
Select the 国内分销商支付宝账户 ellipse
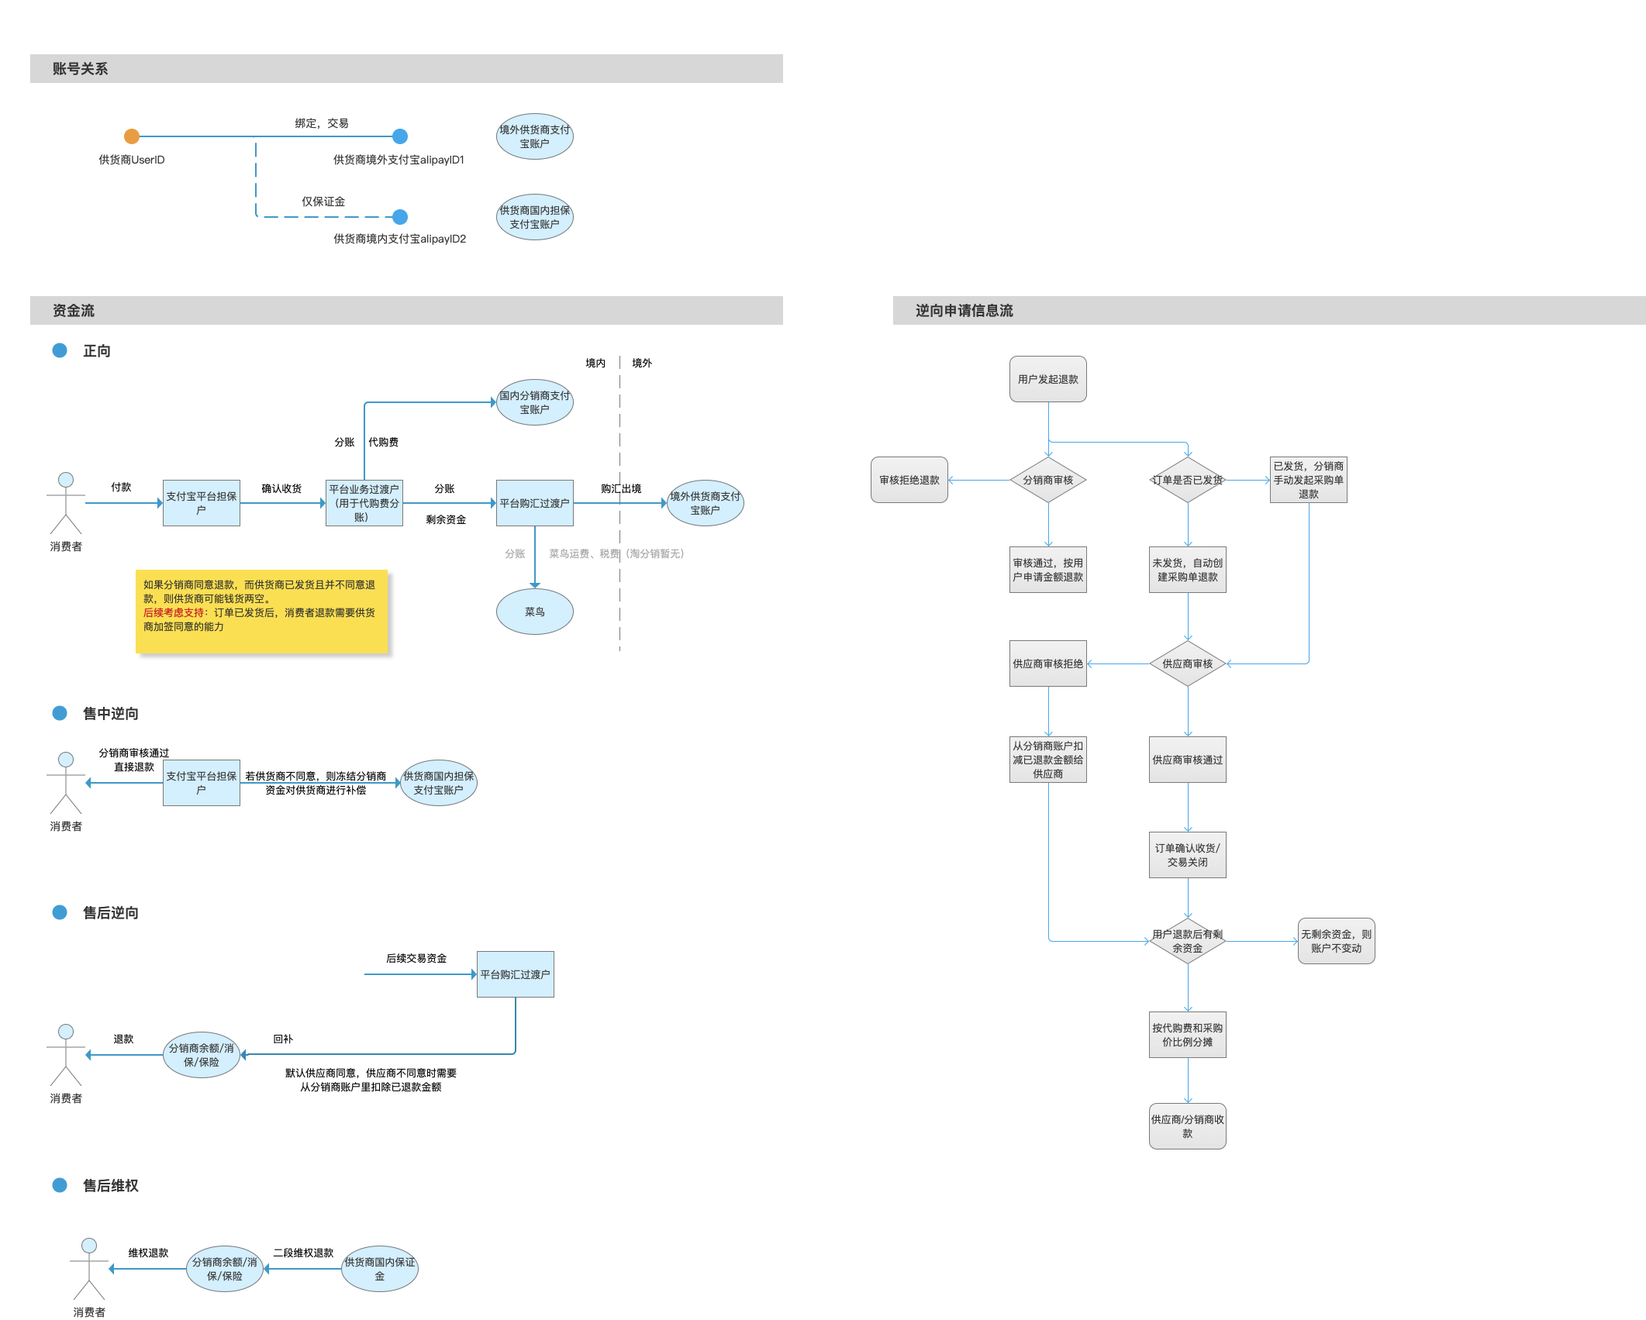pyautogui.click(x=535, y=402)
